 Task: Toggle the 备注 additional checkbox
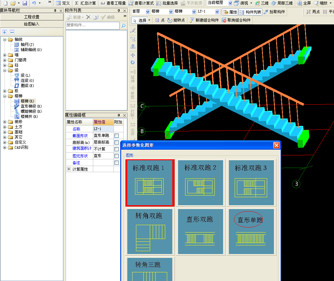(116, 163)
